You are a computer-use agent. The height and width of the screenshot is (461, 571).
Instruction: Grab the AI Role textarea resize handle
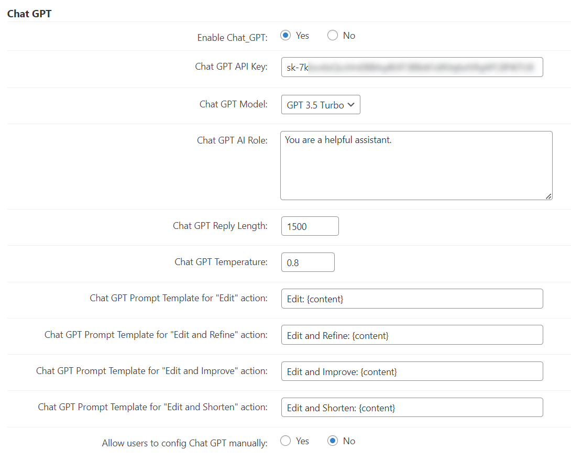click(x=548, y=196)
